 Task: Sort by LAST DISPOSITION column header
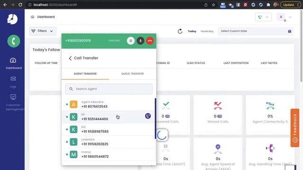[236, 63]
